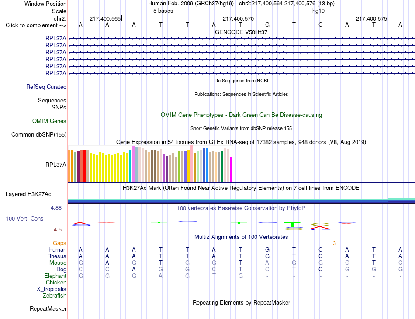Open the OMIM Gene Phenotypes track title
Image resolution: width=415 pixels, height=319 pixels.
point(241,115)
